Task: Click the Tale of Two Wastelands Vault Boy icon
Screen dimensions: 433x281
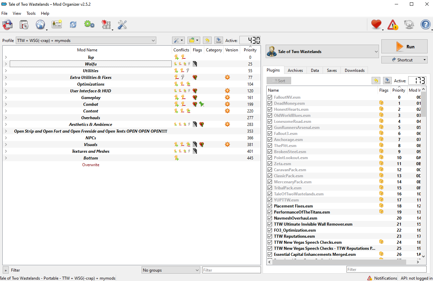Action: pyautogui.click(x=272, y=51)
